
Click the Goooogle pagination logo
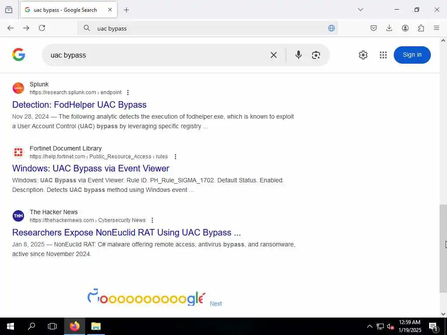point(146,297)
